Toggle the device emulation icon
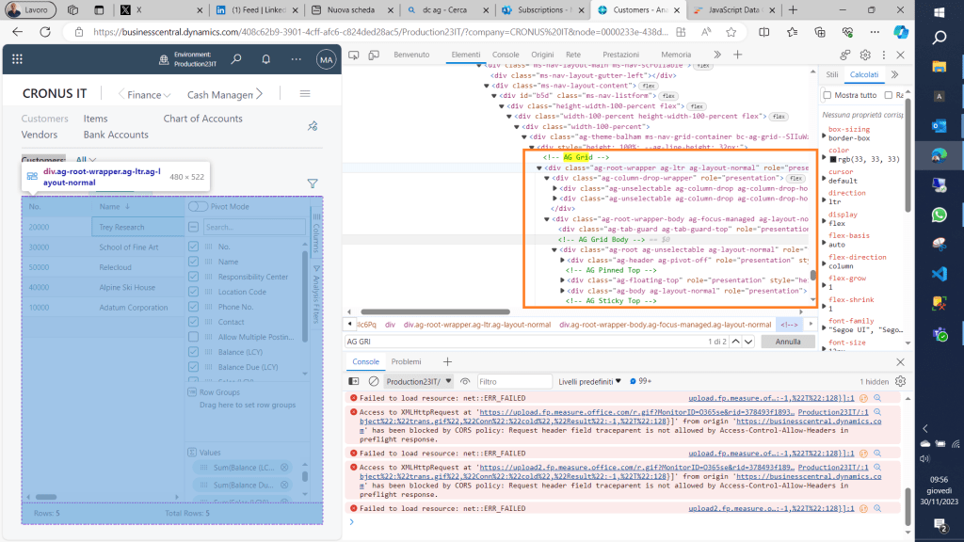 pyautogui.click(x=374, y=55)
